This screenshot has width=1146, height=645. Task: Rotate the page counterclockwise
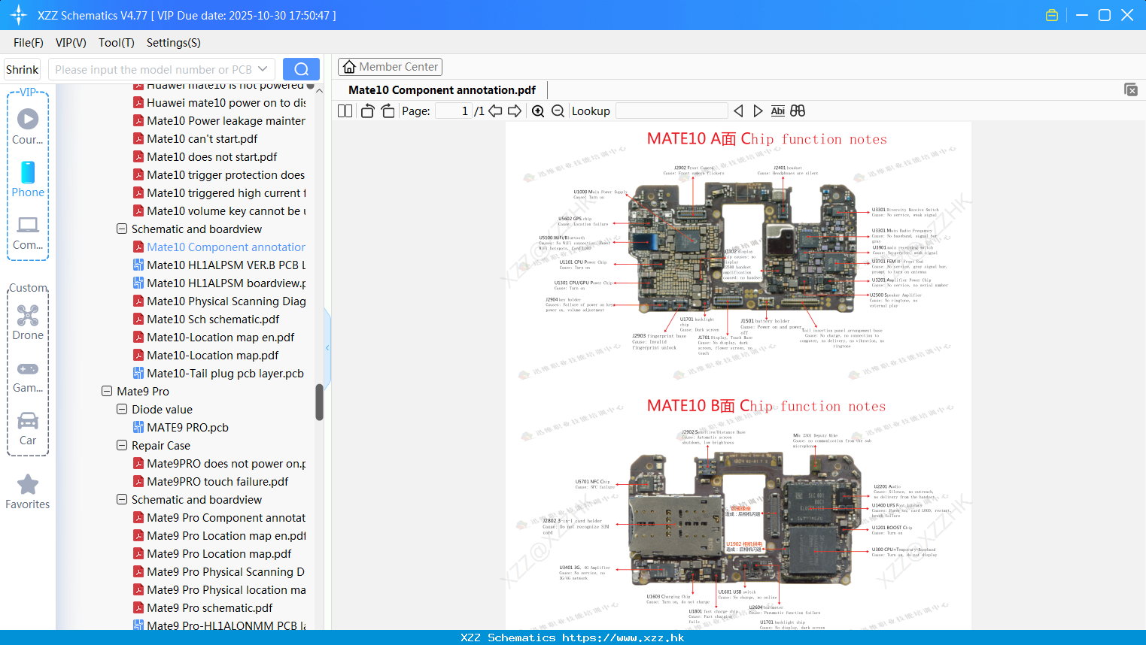coord(367,111)
